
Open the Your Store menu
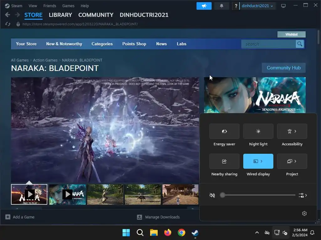pos(26,44)
